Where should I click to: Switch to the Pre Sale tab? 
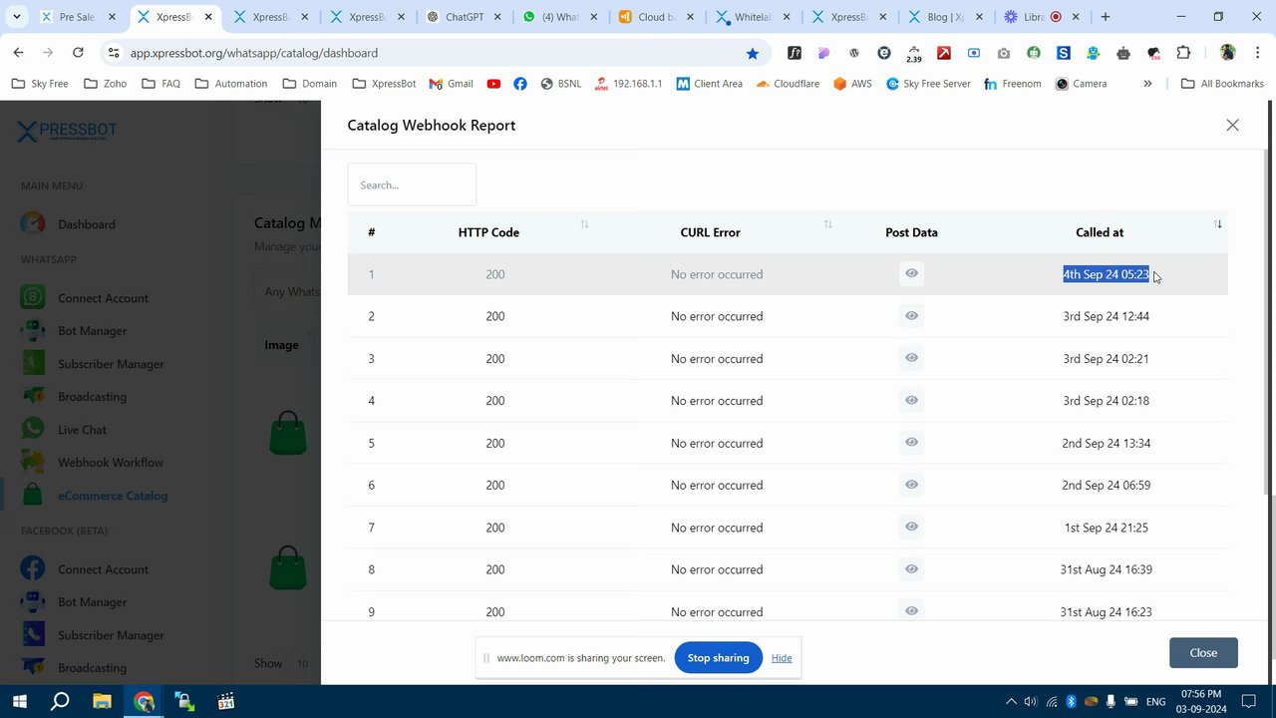[78, 17]
